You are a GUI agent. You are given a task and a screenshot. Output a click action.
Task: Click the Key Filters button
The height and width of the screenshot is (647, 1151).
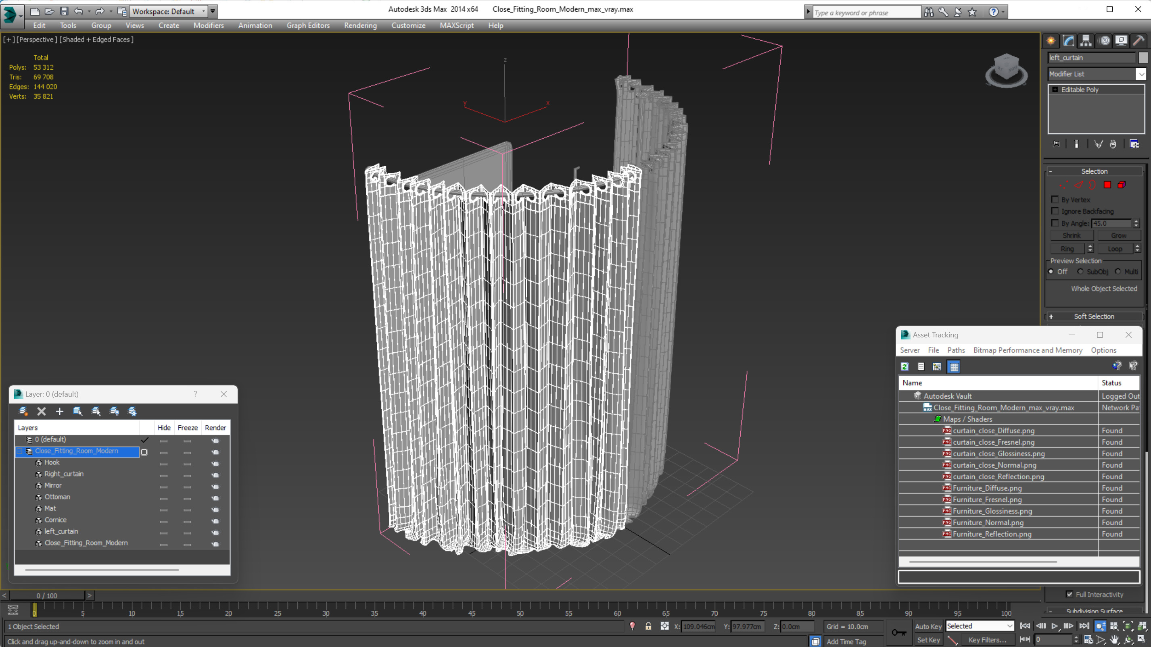(988, 639)
